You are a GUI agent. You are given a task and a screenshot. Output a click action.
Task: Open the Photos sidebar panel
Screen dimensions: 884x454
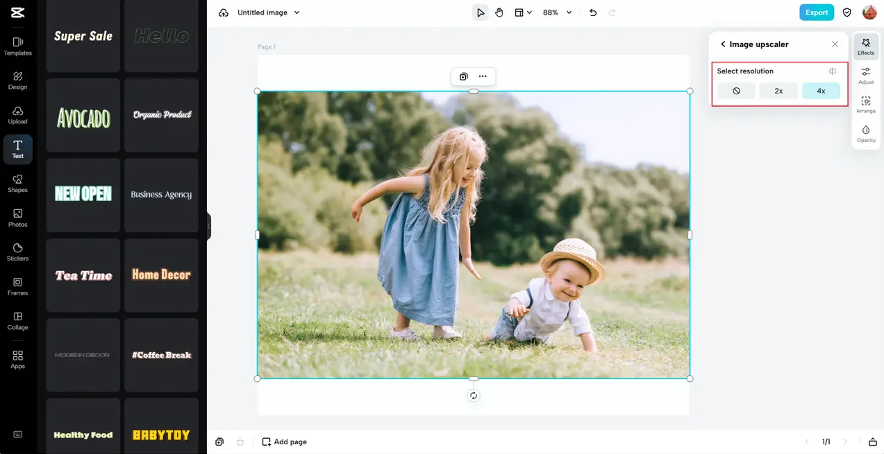(17, 218)
